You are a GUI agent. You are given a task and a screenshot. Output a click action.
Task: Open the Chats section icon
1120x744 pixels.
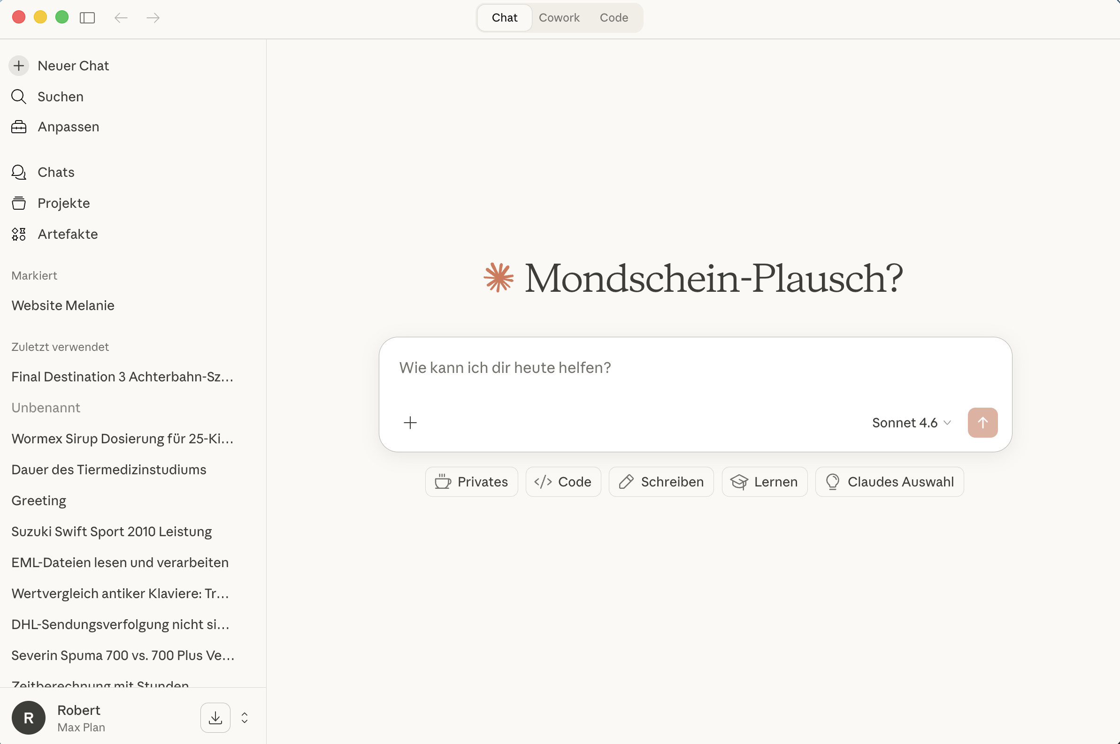click(18, 172)
